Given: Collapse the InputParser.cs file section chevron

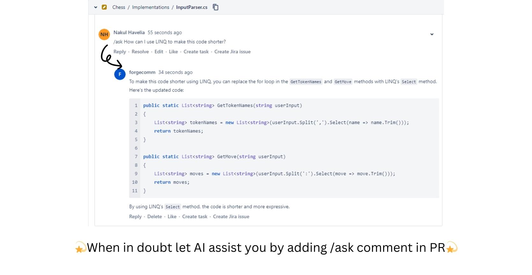Looking at the screenshot, I should coord(96,7).
